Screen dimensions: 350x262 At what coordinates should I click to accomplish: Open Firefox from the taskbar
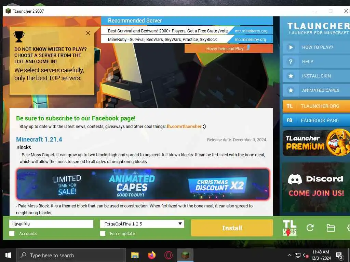(x=151, y=255)
